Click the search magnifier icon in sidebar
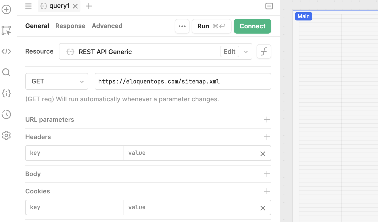Viewport: 378px width, 222px height. coord(6,72)
